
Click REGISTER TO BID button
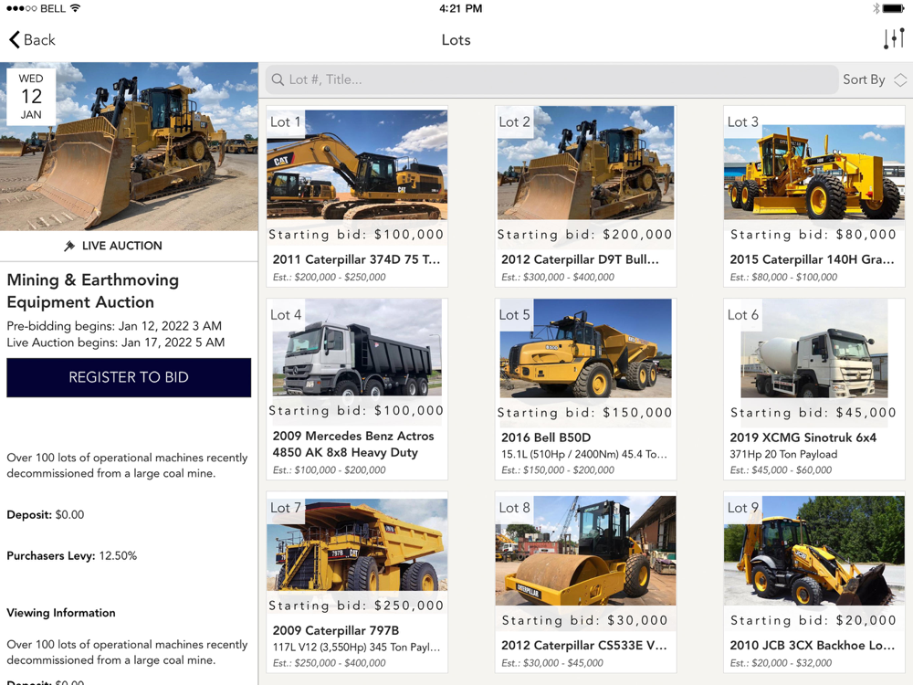(129, 377)
